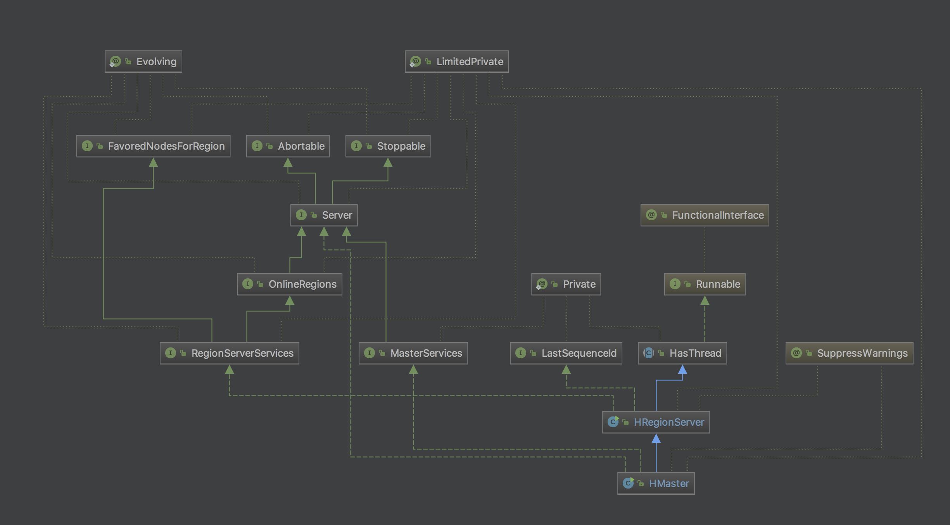Select the FavoredNodesForRegion label
The image size is (950, 525).
[166, 146]
